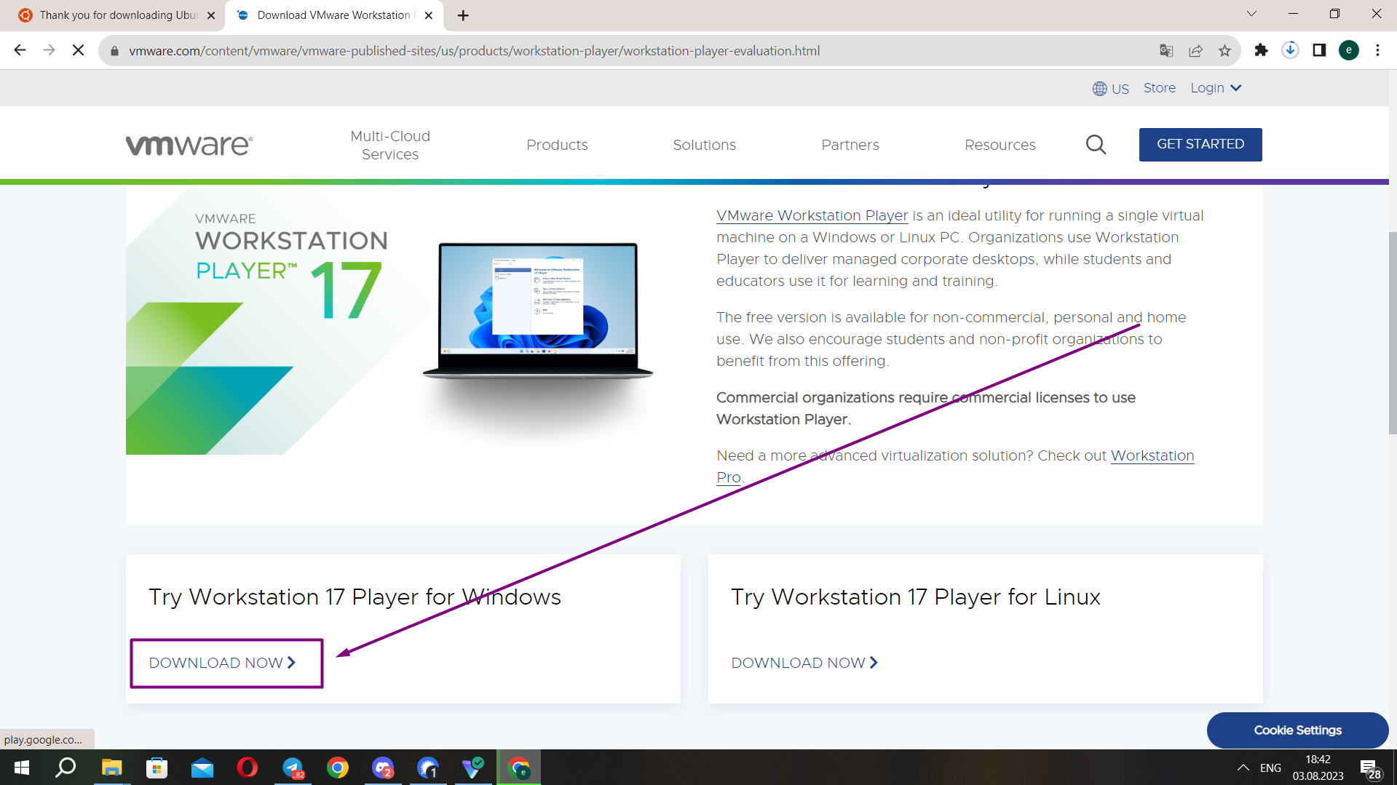
Task: Show hidden system tray icons
Action: 1243,768
